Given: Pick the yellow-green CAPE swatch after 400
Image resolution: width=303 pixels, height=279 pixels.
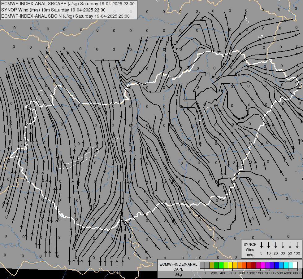Looking at the screenshot, I should (226, 265).
